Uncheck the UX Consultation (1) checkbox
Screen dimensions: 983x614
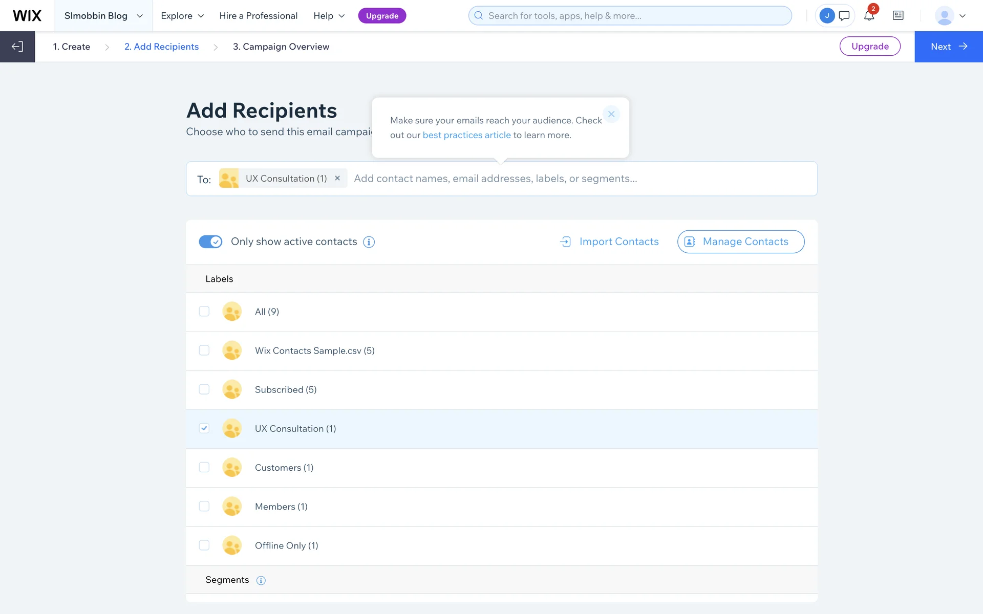(204, 428)
